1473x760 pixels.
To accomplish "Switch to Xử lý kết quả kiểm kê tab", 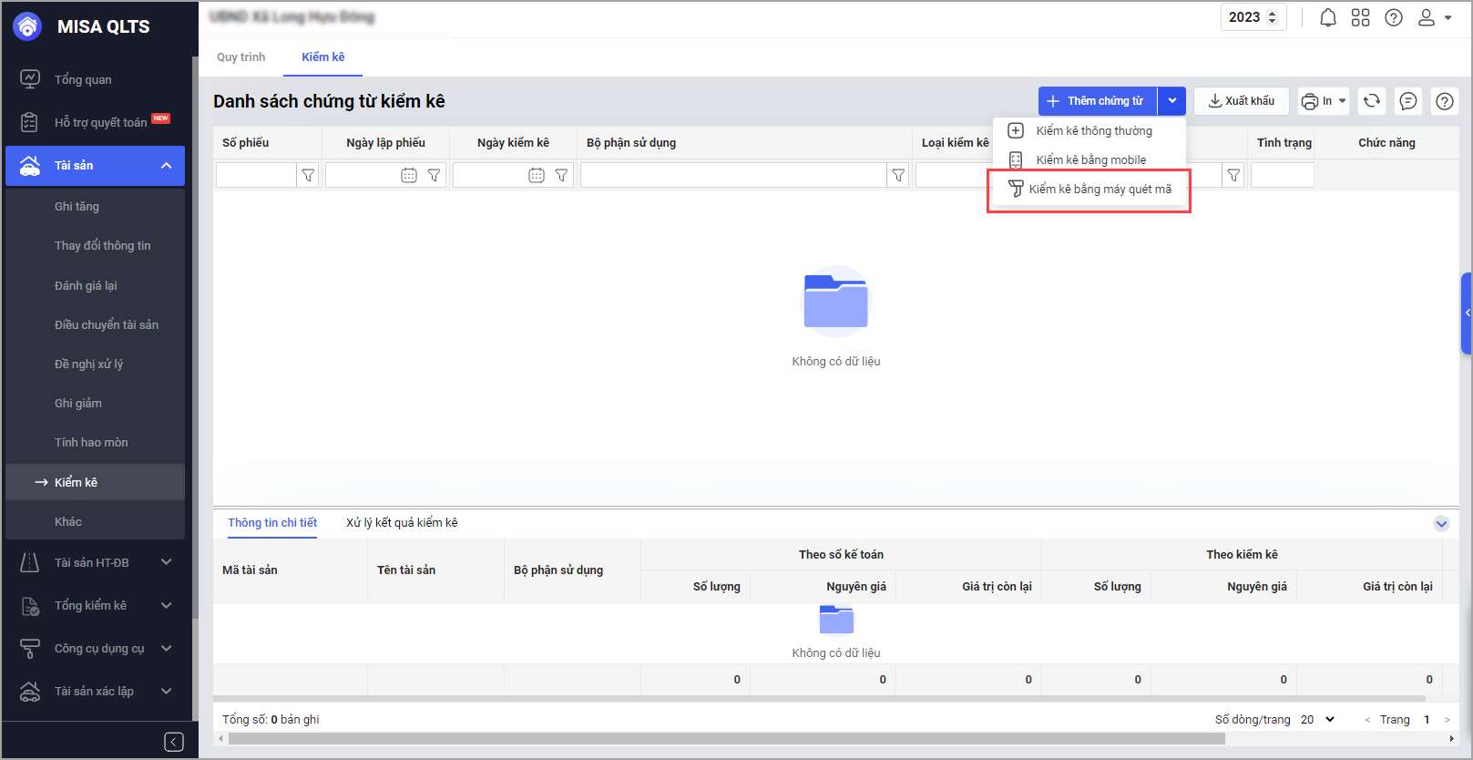I will click(x=402, y=523).
